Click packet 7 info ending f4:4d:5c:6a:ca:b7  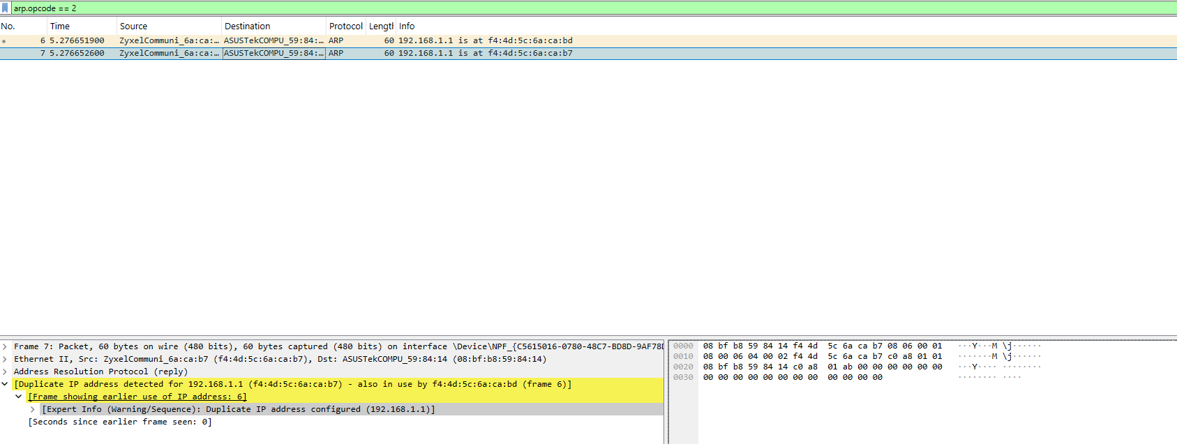click(486, 53)
